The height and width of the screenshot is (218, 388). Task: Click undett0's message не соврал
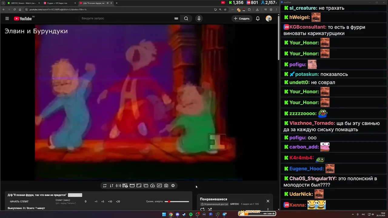[323, 82]
